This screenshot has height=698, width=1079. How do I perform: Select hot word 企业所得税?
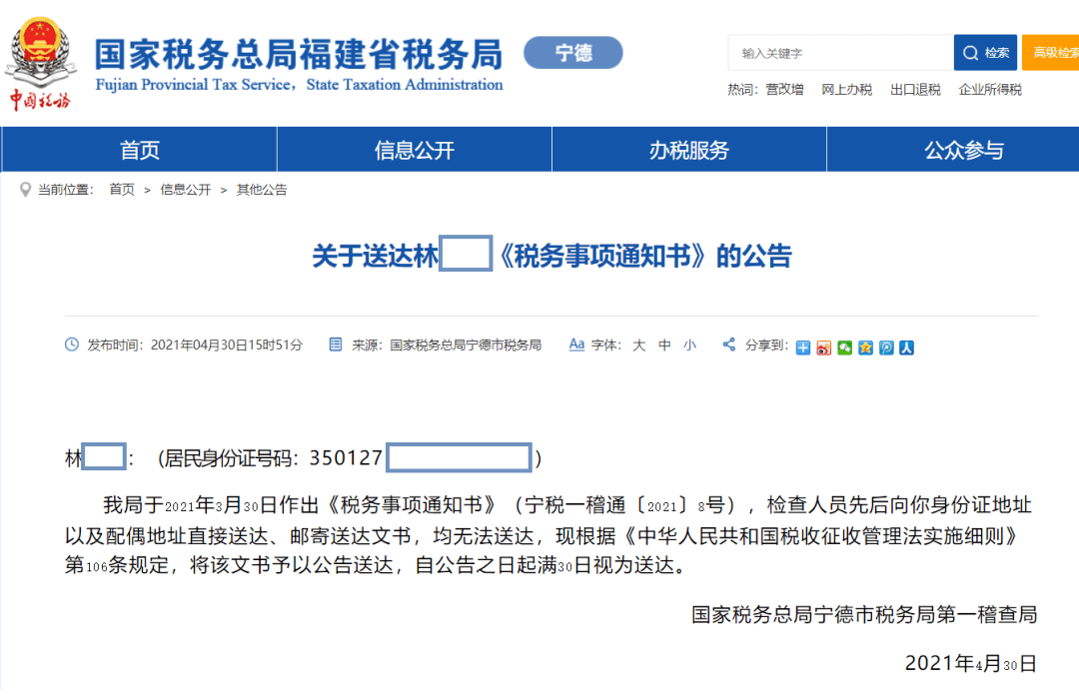coord(990,90)
